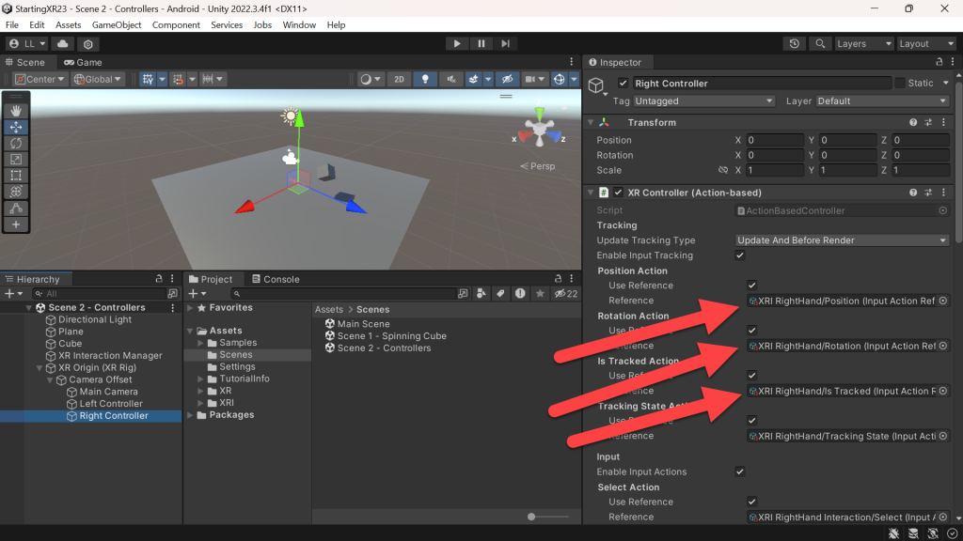
Task: Select the Rotate tool
Action: click(16, 143)
